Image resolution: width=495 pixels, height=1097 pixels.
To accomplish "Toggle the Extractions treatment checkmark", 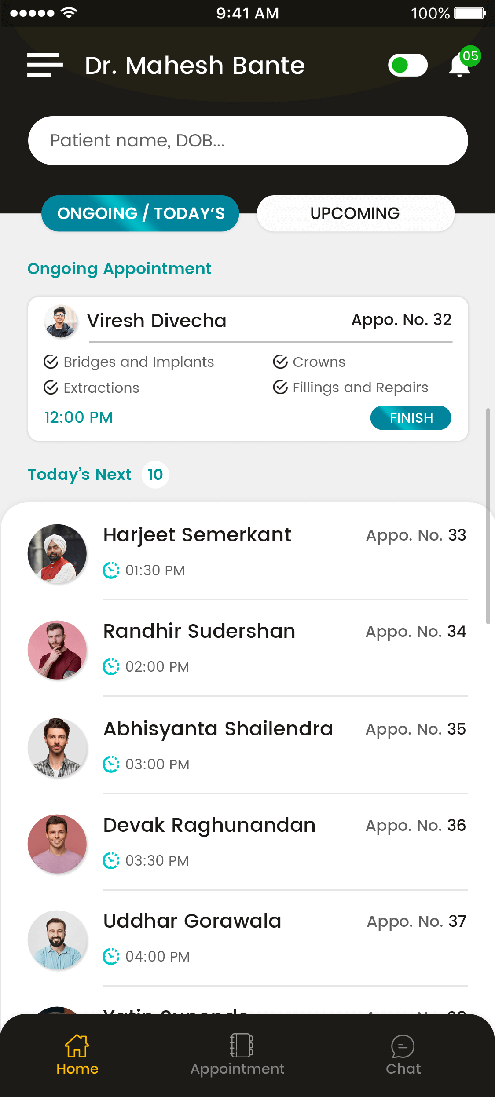I will pos(51,388).
